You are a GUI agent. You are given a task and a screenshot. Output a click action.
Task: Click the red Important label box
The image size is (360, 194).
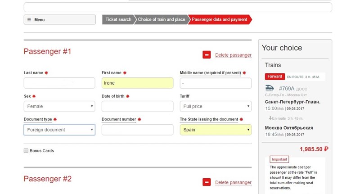(279, 159)
